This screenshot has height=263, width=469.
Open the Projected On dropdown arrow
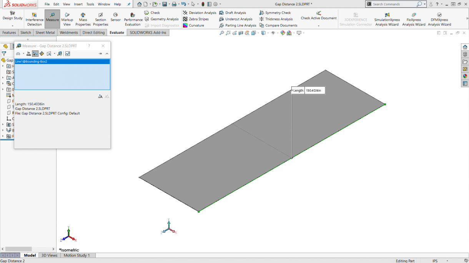tap(55, 54)
